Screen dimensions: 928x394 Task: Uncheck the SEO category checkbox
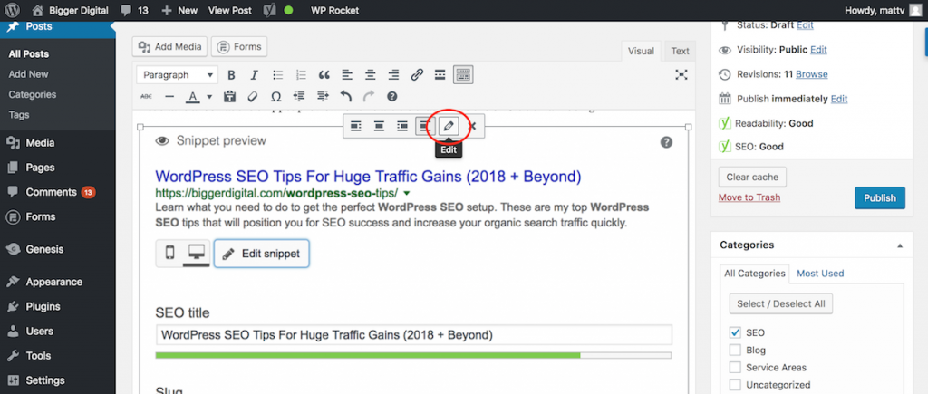735,333
